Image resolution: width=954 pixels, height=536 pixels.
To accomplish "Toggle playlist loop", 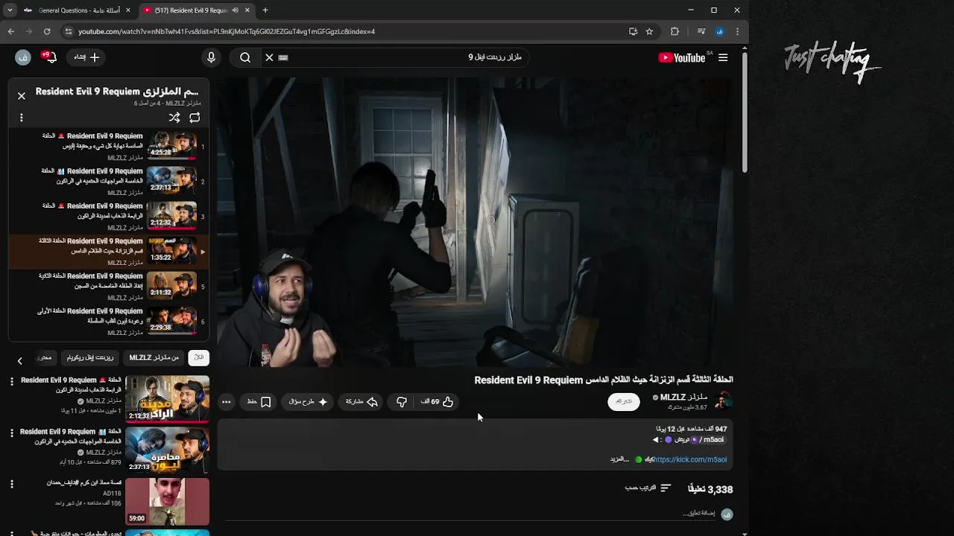I will [195, 118].
